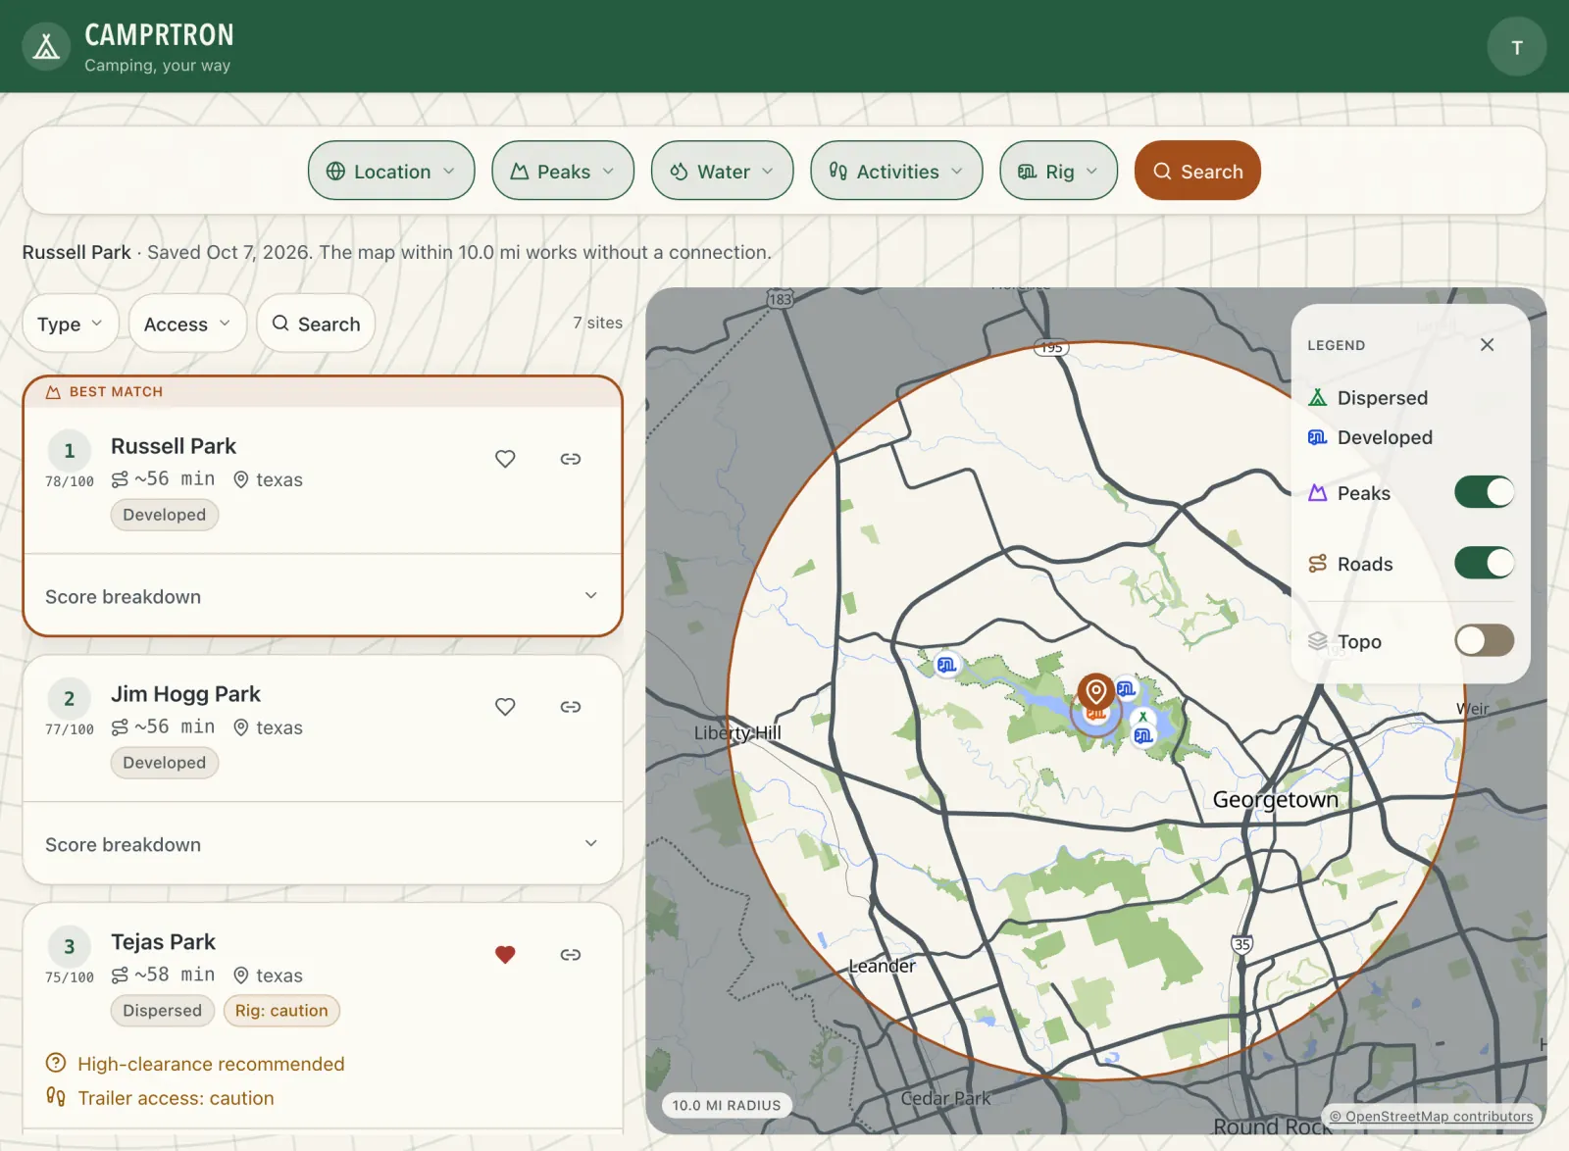1569x1151 pixels.
Task: Copy link for Russell Park
Action: tap(571, 459)
